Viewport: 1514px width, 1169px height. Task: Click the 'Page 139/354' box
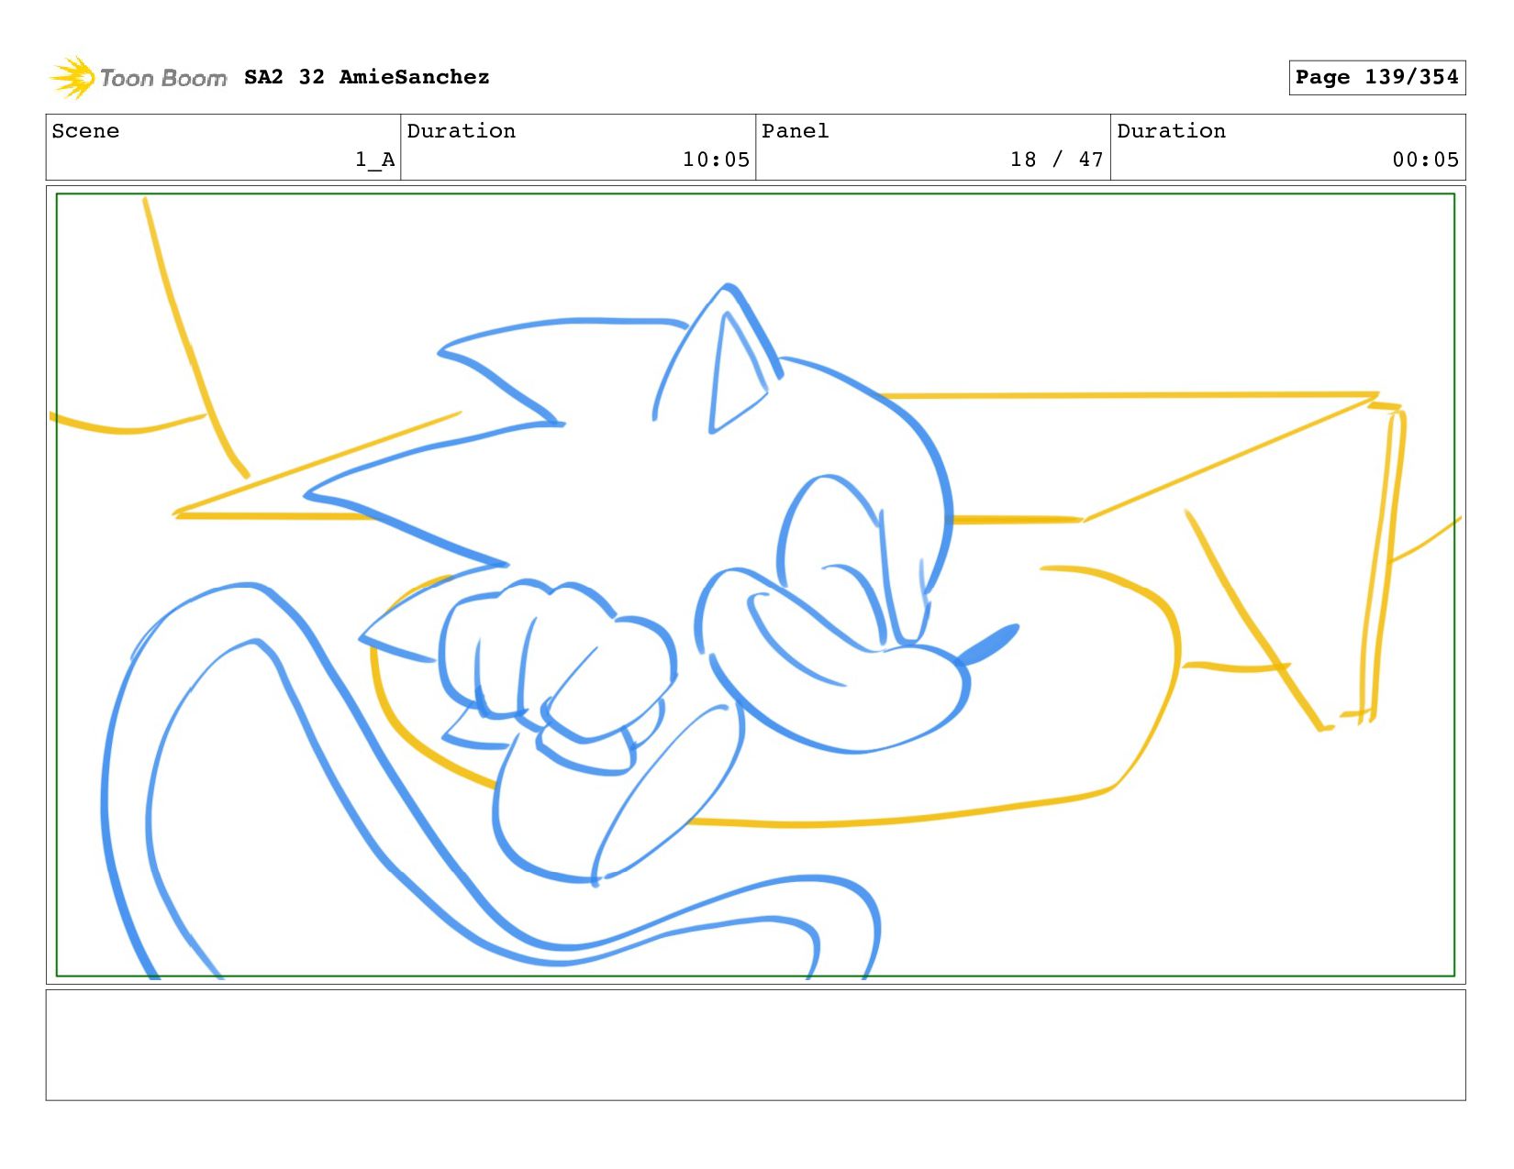(1376, 77)
